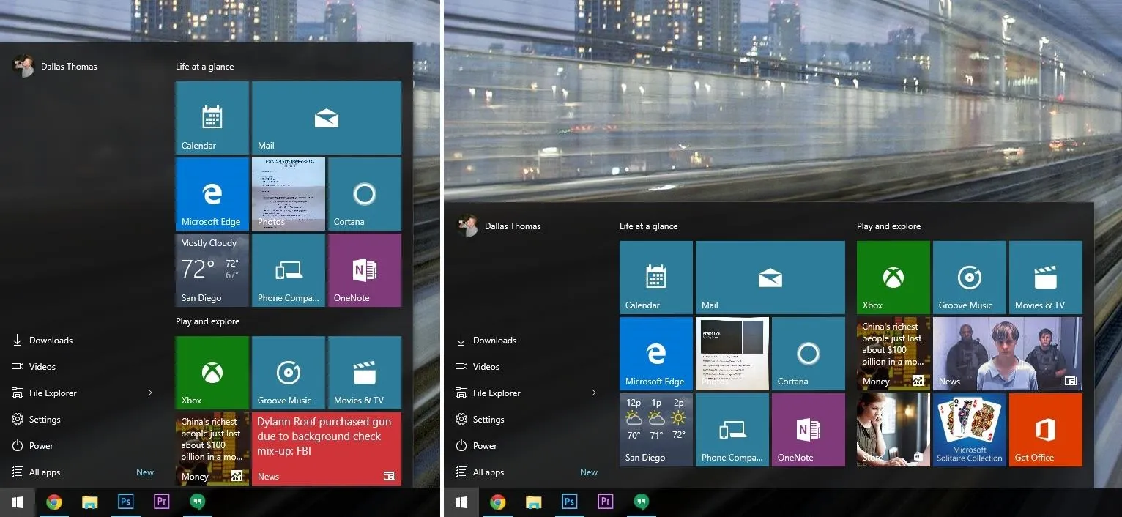
Task: Expand File Explorer chevron in the left Start menu
Action: tap(150, 393)
